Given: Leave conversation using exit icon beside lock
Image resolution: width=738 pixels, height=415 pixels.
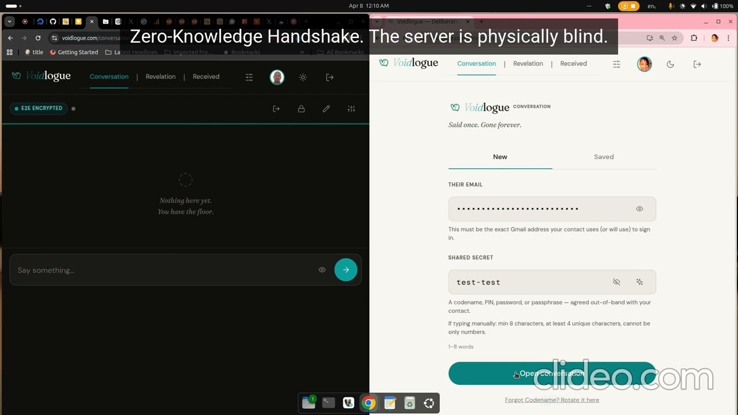Looking at the screenshot, I should pos(276,108).
